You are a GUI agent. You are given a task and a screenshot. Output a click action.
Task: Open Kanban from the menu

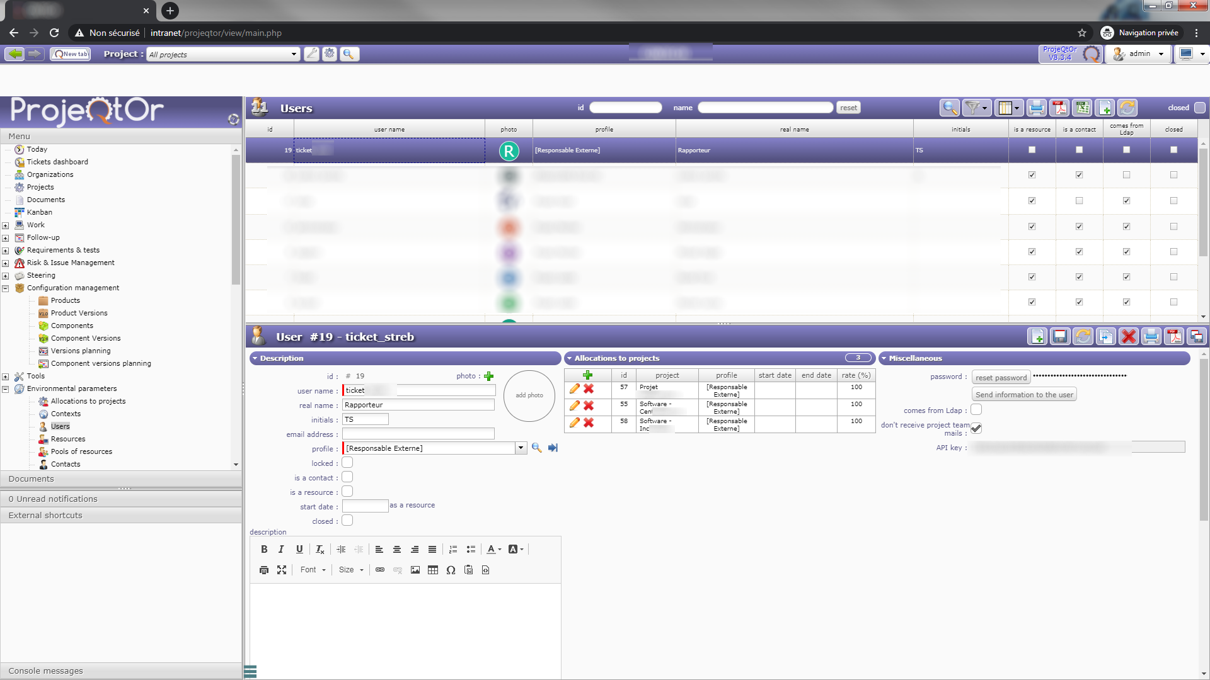pos(39,212)
